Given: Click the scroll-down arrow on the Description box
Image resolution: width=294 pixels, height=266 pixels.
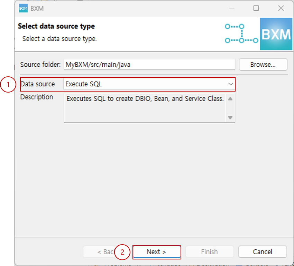Looking at the screenshot, I should coord(230,117).
